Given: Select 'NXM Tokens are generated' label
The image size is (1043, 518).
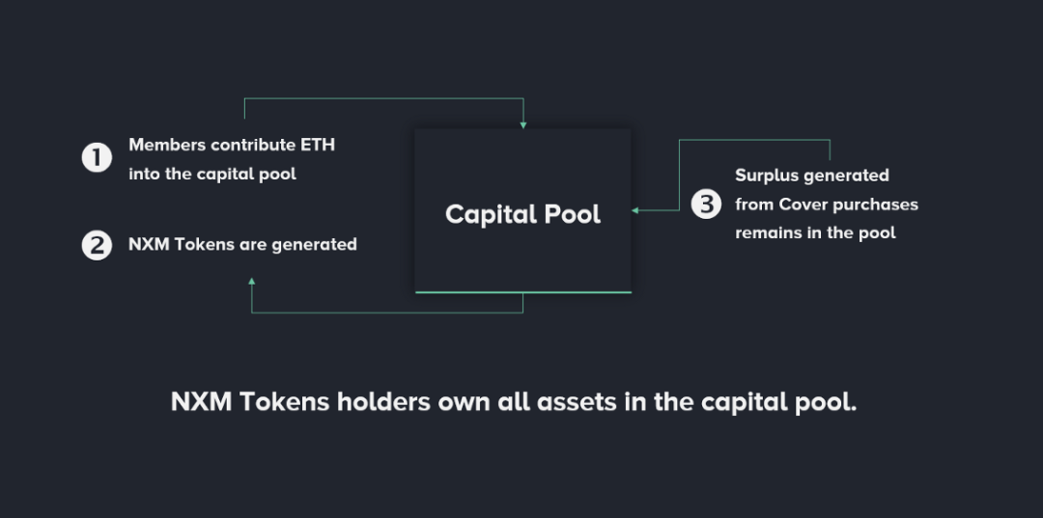Looking at the screenshot, I should (x=242, y=245).
